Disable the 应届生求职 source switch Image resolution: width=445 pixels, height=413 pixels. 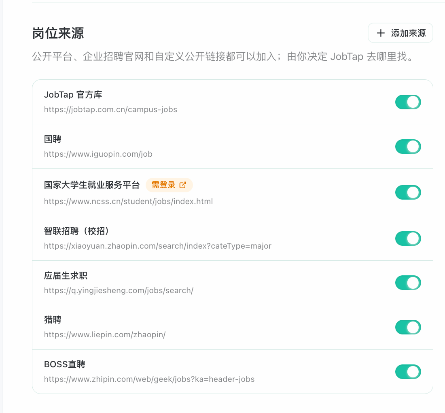click(x=408, y=283)
